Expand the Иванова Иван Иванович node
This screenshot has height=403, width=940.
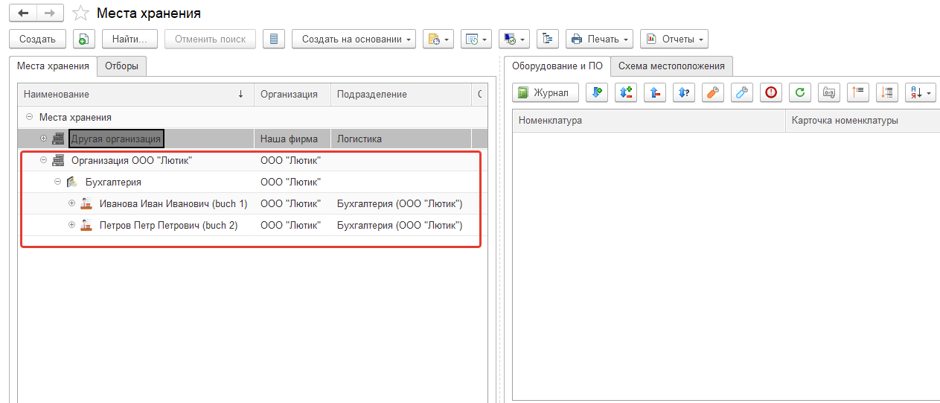[72, 203]
